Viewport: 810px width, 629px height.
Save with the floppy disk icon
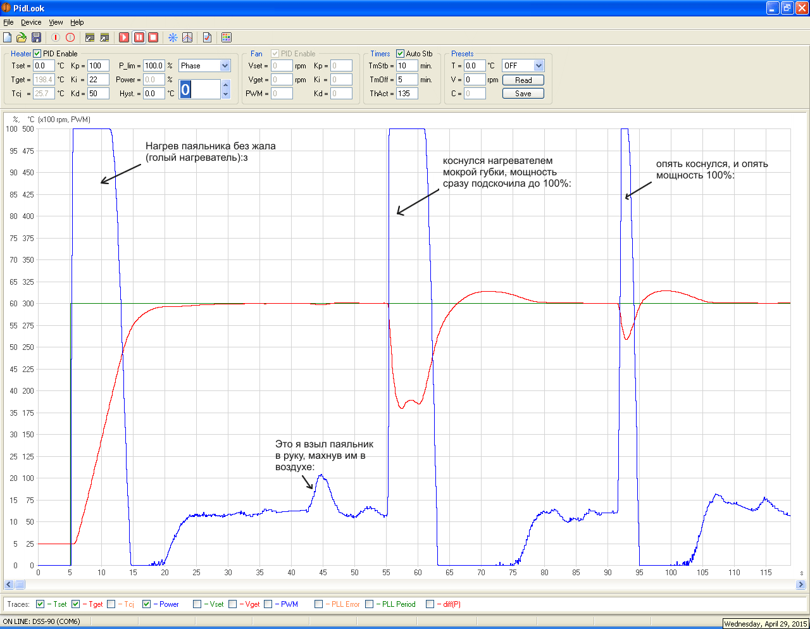[x=36, y=37]
